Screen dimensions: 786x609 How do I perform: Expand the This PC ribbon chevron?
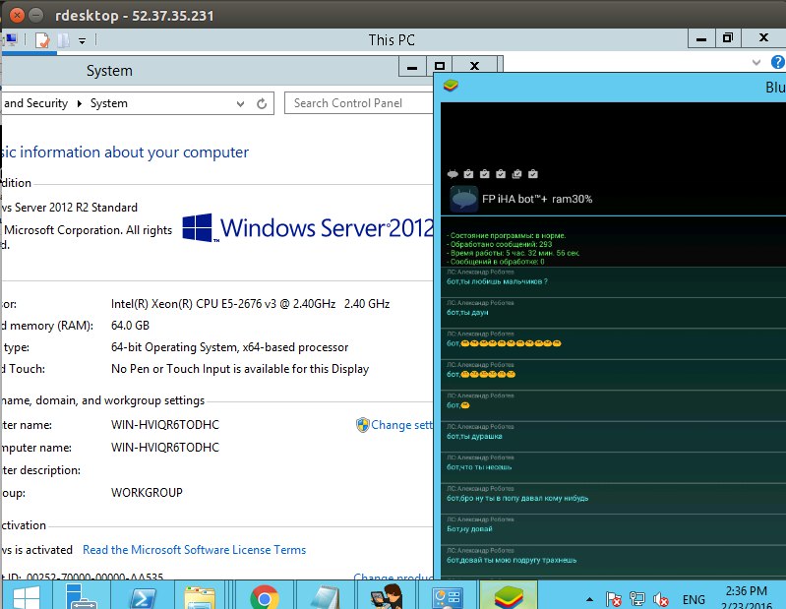756,62
